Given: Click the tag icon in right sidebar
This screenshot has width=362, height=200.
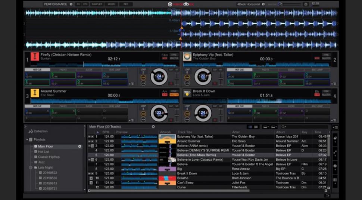Looking at the screenshot, I should 335,139.
